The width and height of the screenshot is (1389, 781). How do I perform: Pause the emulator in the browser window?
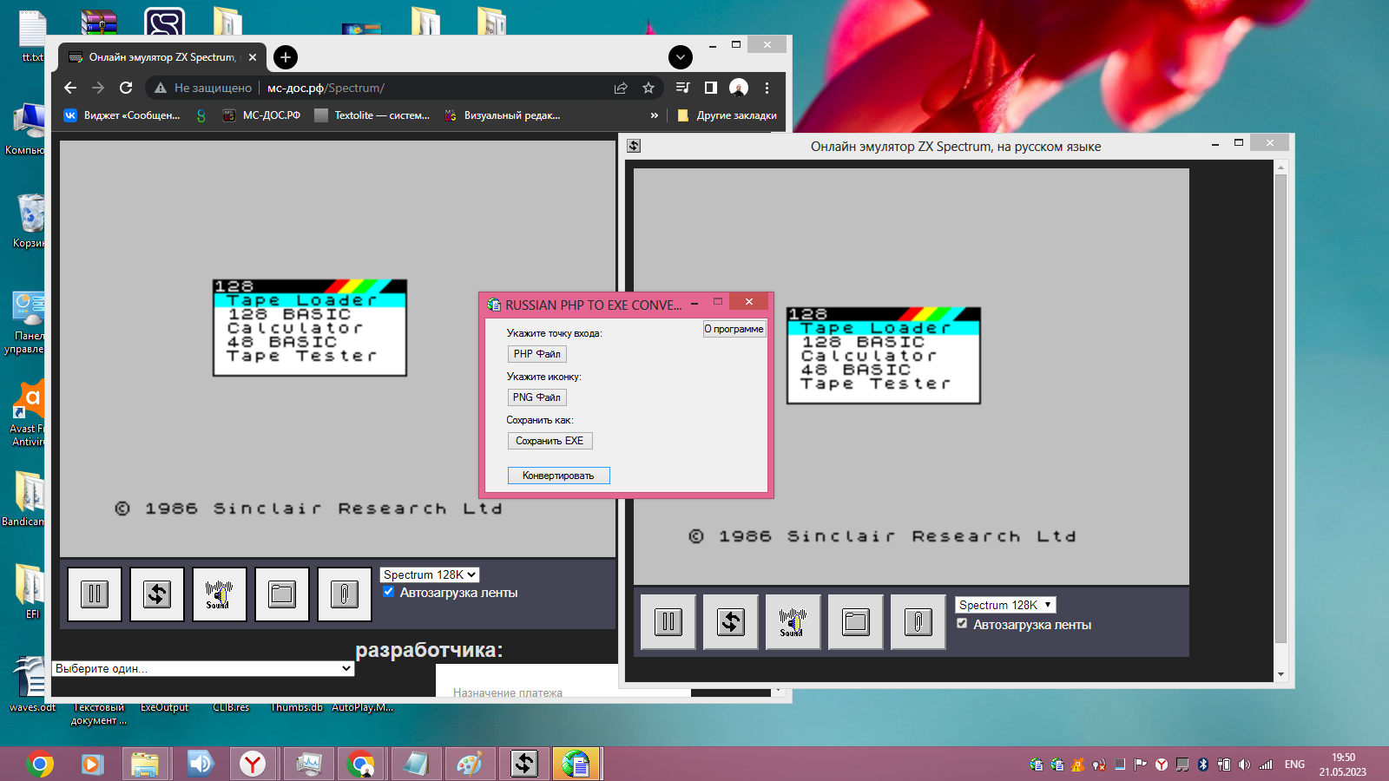coord(95,594)
